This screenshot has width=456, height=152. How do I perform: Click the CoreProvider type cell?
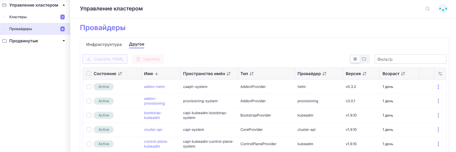(252, 130)
